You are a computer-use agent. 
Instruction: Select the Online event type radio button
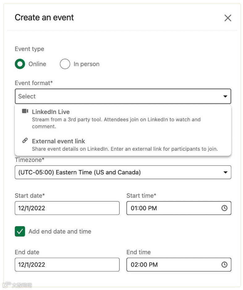coord(20,64)
